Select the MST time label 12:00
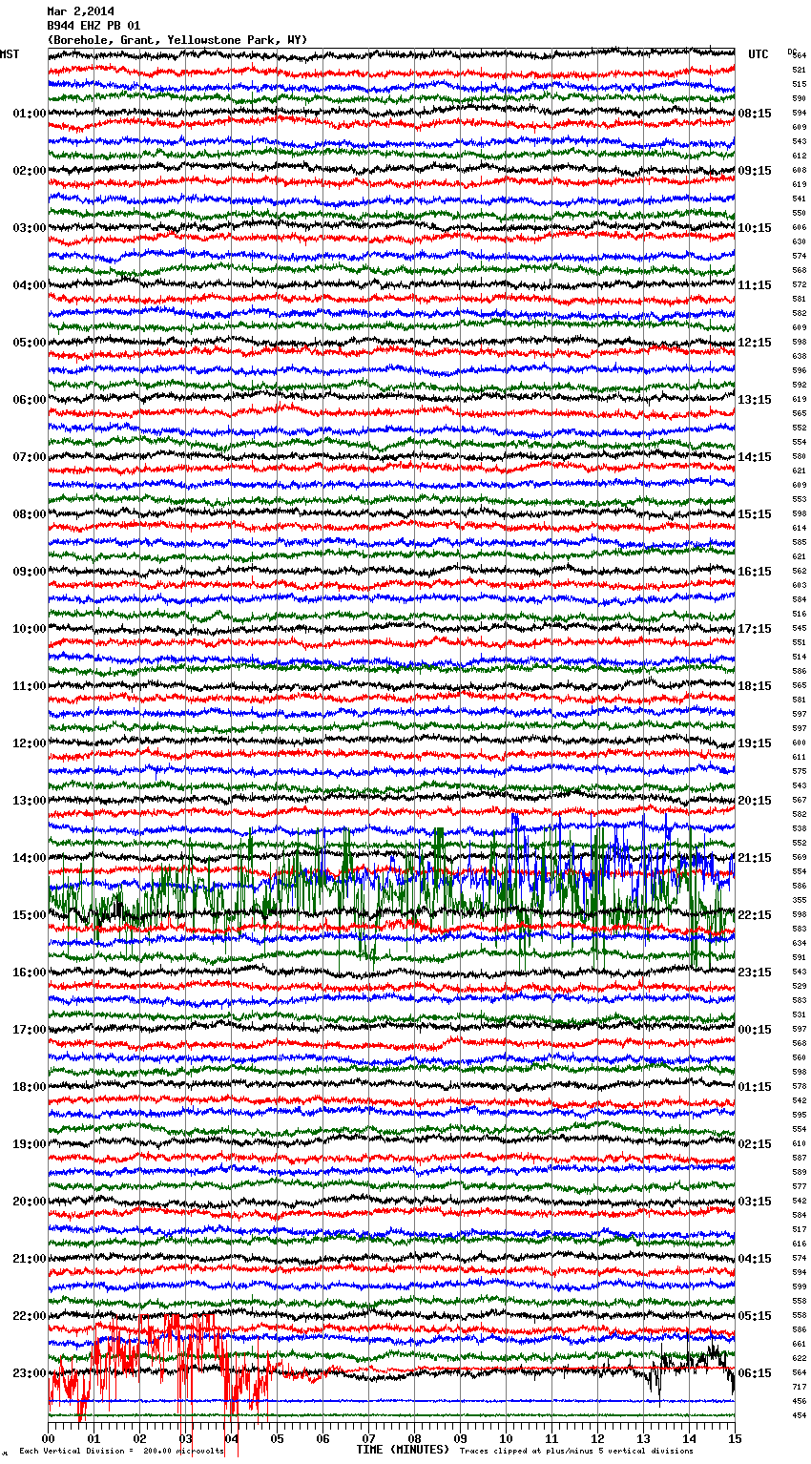This screenshot has width=811, height=1464. click(30, 743)
